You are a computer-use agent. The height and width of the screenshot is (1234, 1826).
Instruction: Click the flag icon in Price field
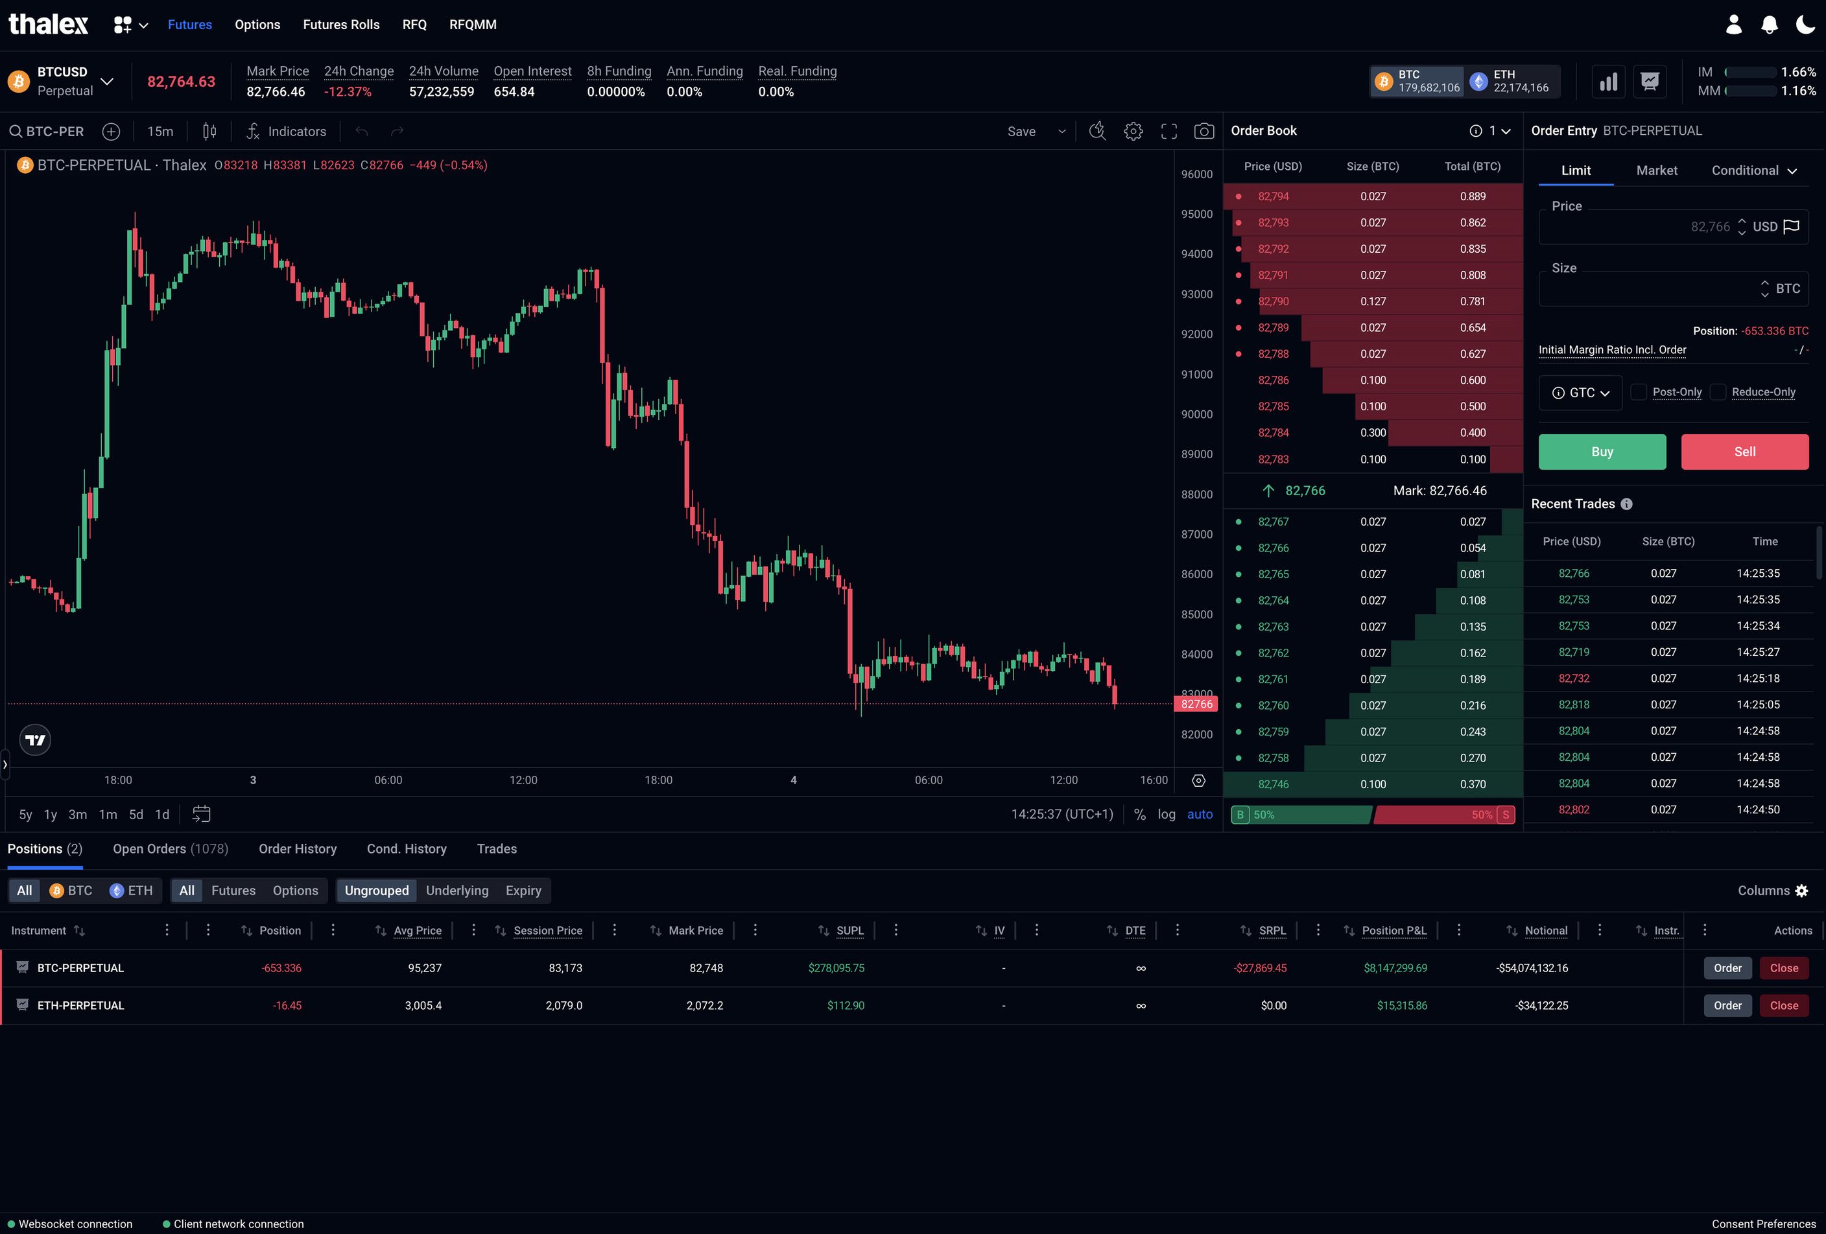coord(1792,226)
